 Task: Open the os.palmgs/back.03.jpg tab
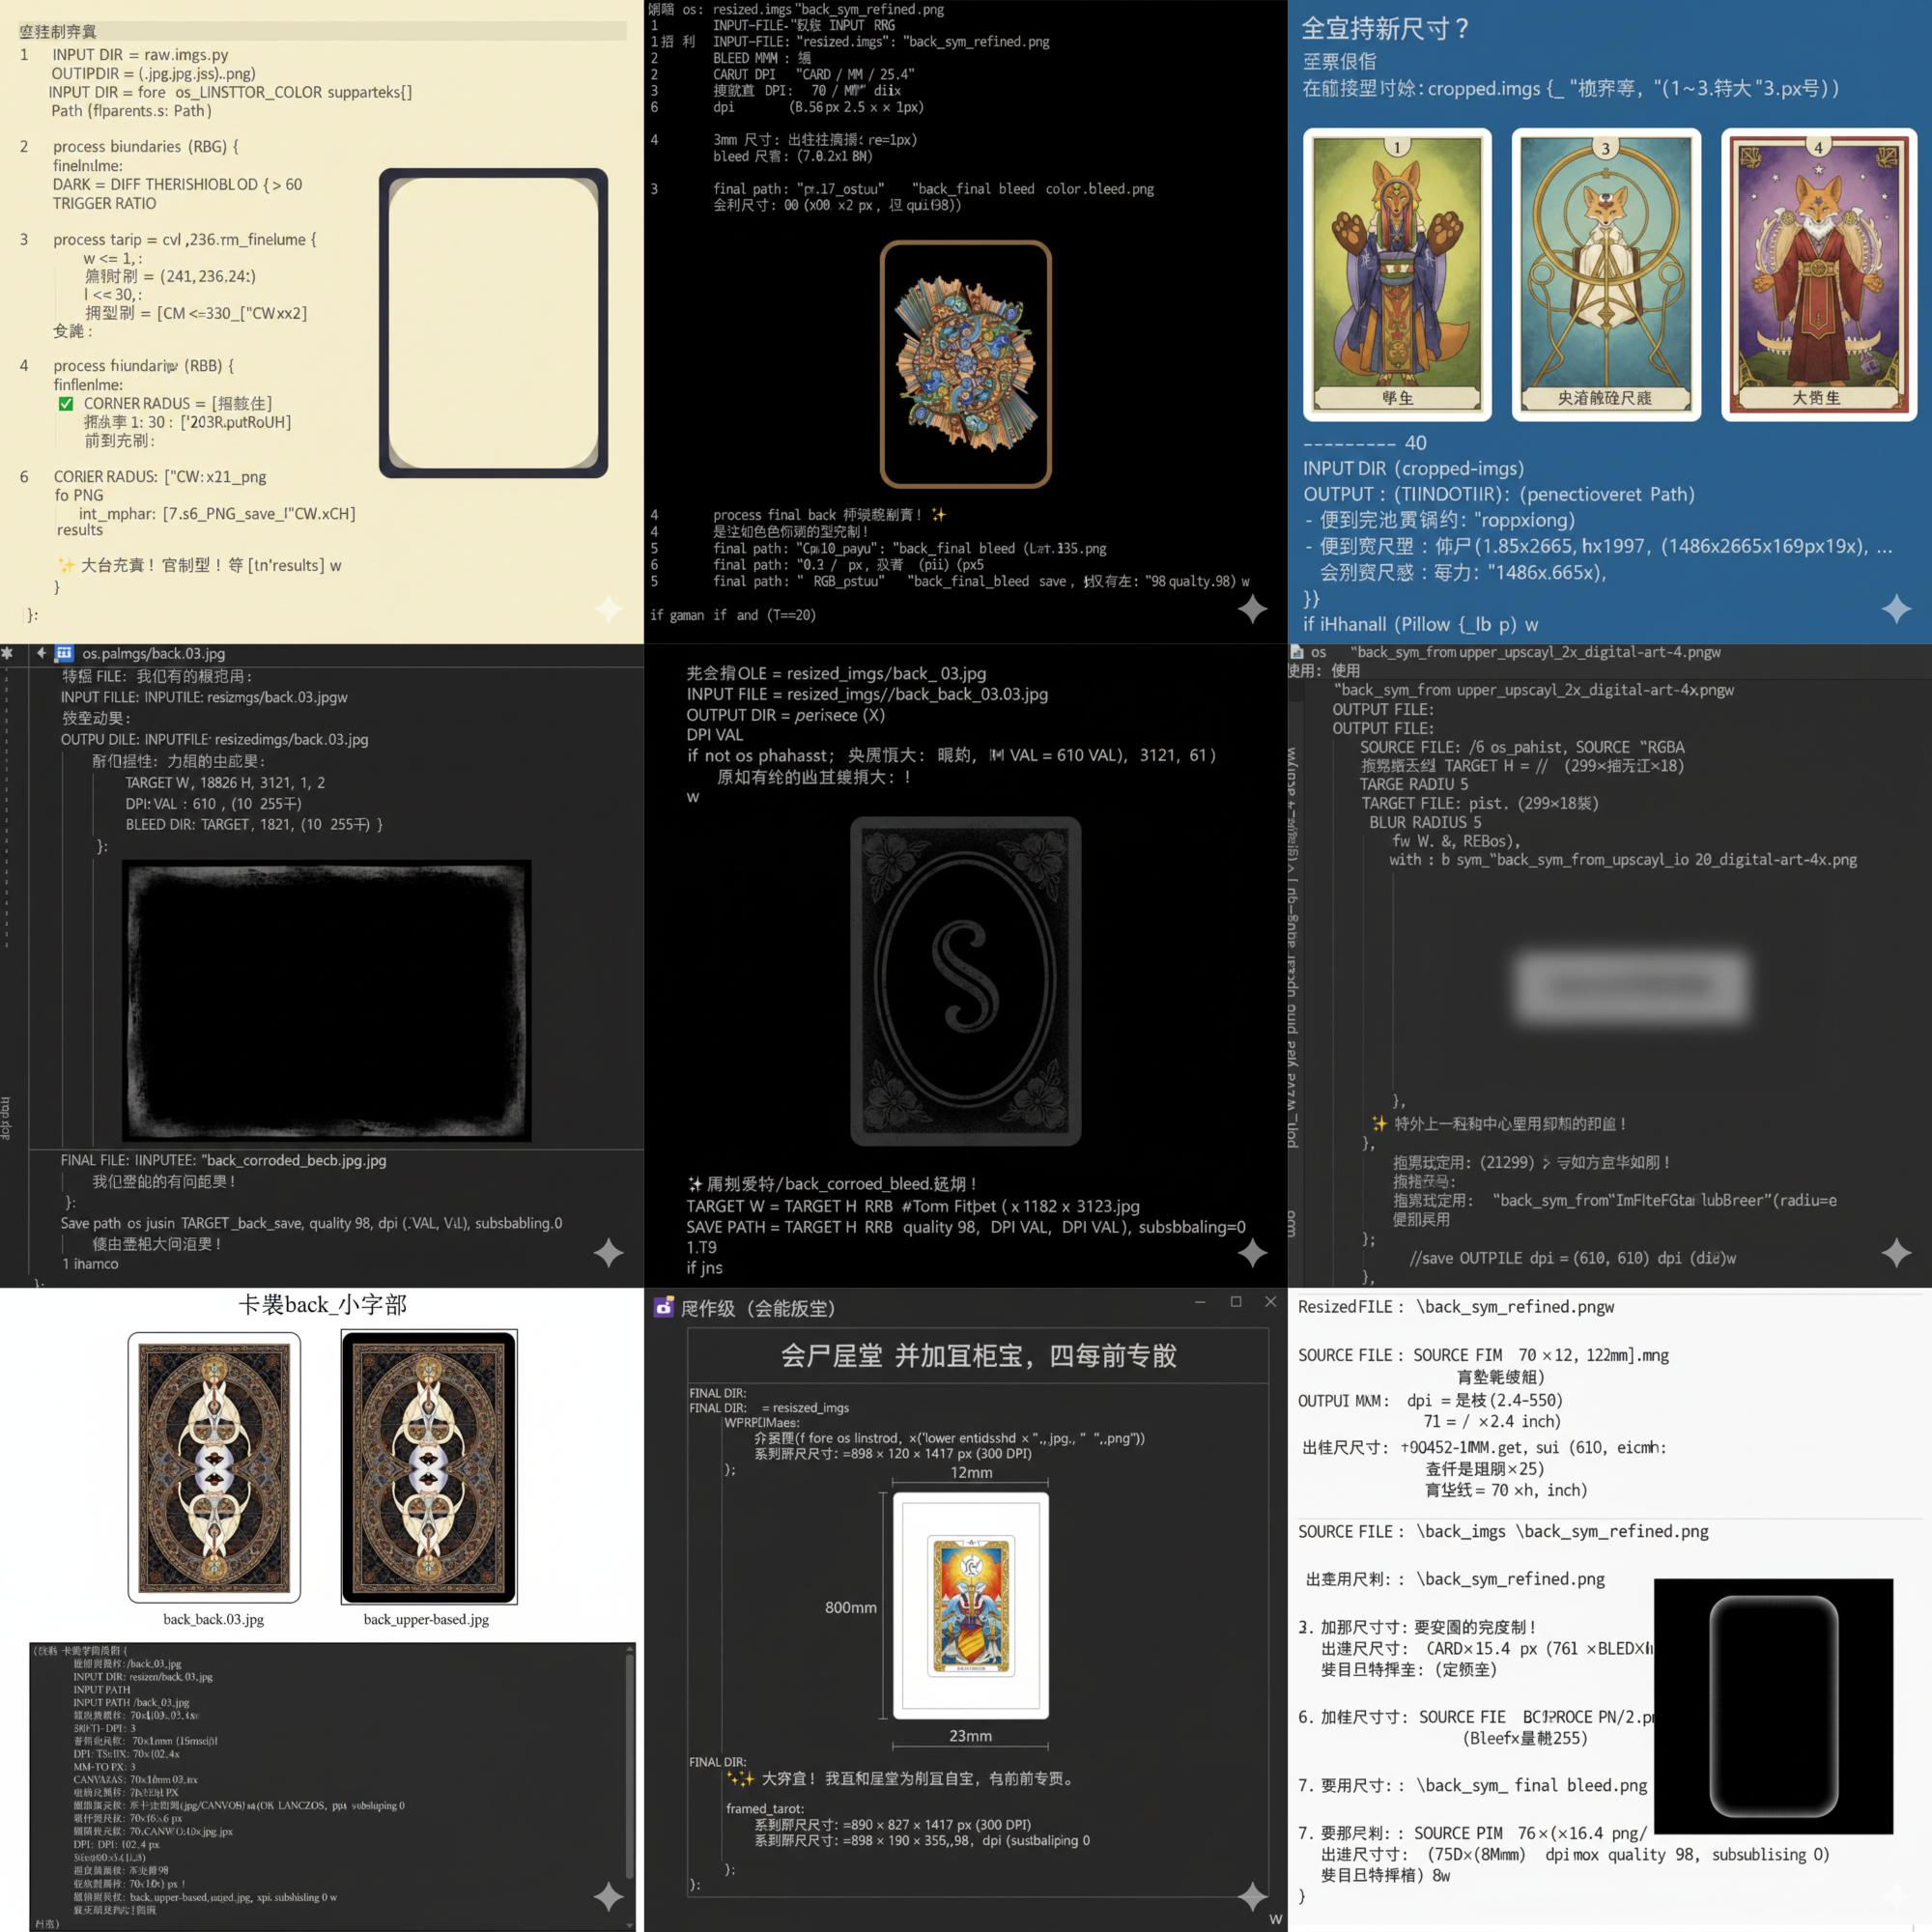click(153, 653)
